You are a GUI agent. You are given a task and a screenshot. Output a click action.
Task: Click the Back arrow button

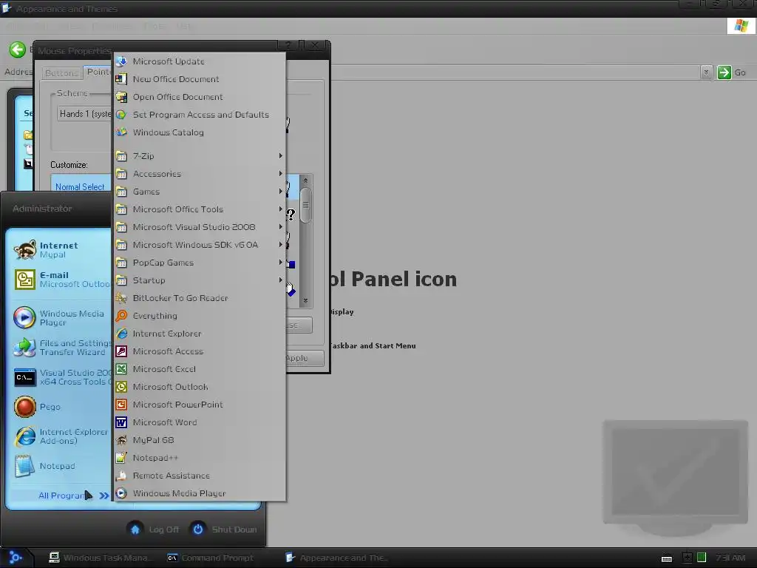(x=18, y=50)
